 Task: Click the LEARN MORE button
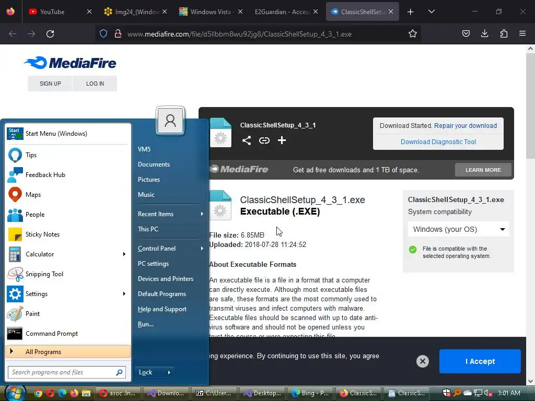point(483,170)
